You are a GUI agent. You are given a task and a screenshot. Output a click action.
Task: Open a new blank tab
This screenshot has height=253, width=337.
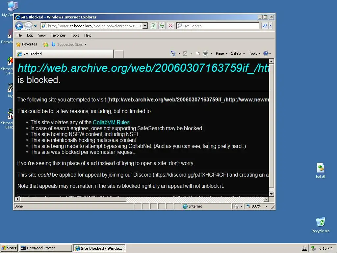119,54
